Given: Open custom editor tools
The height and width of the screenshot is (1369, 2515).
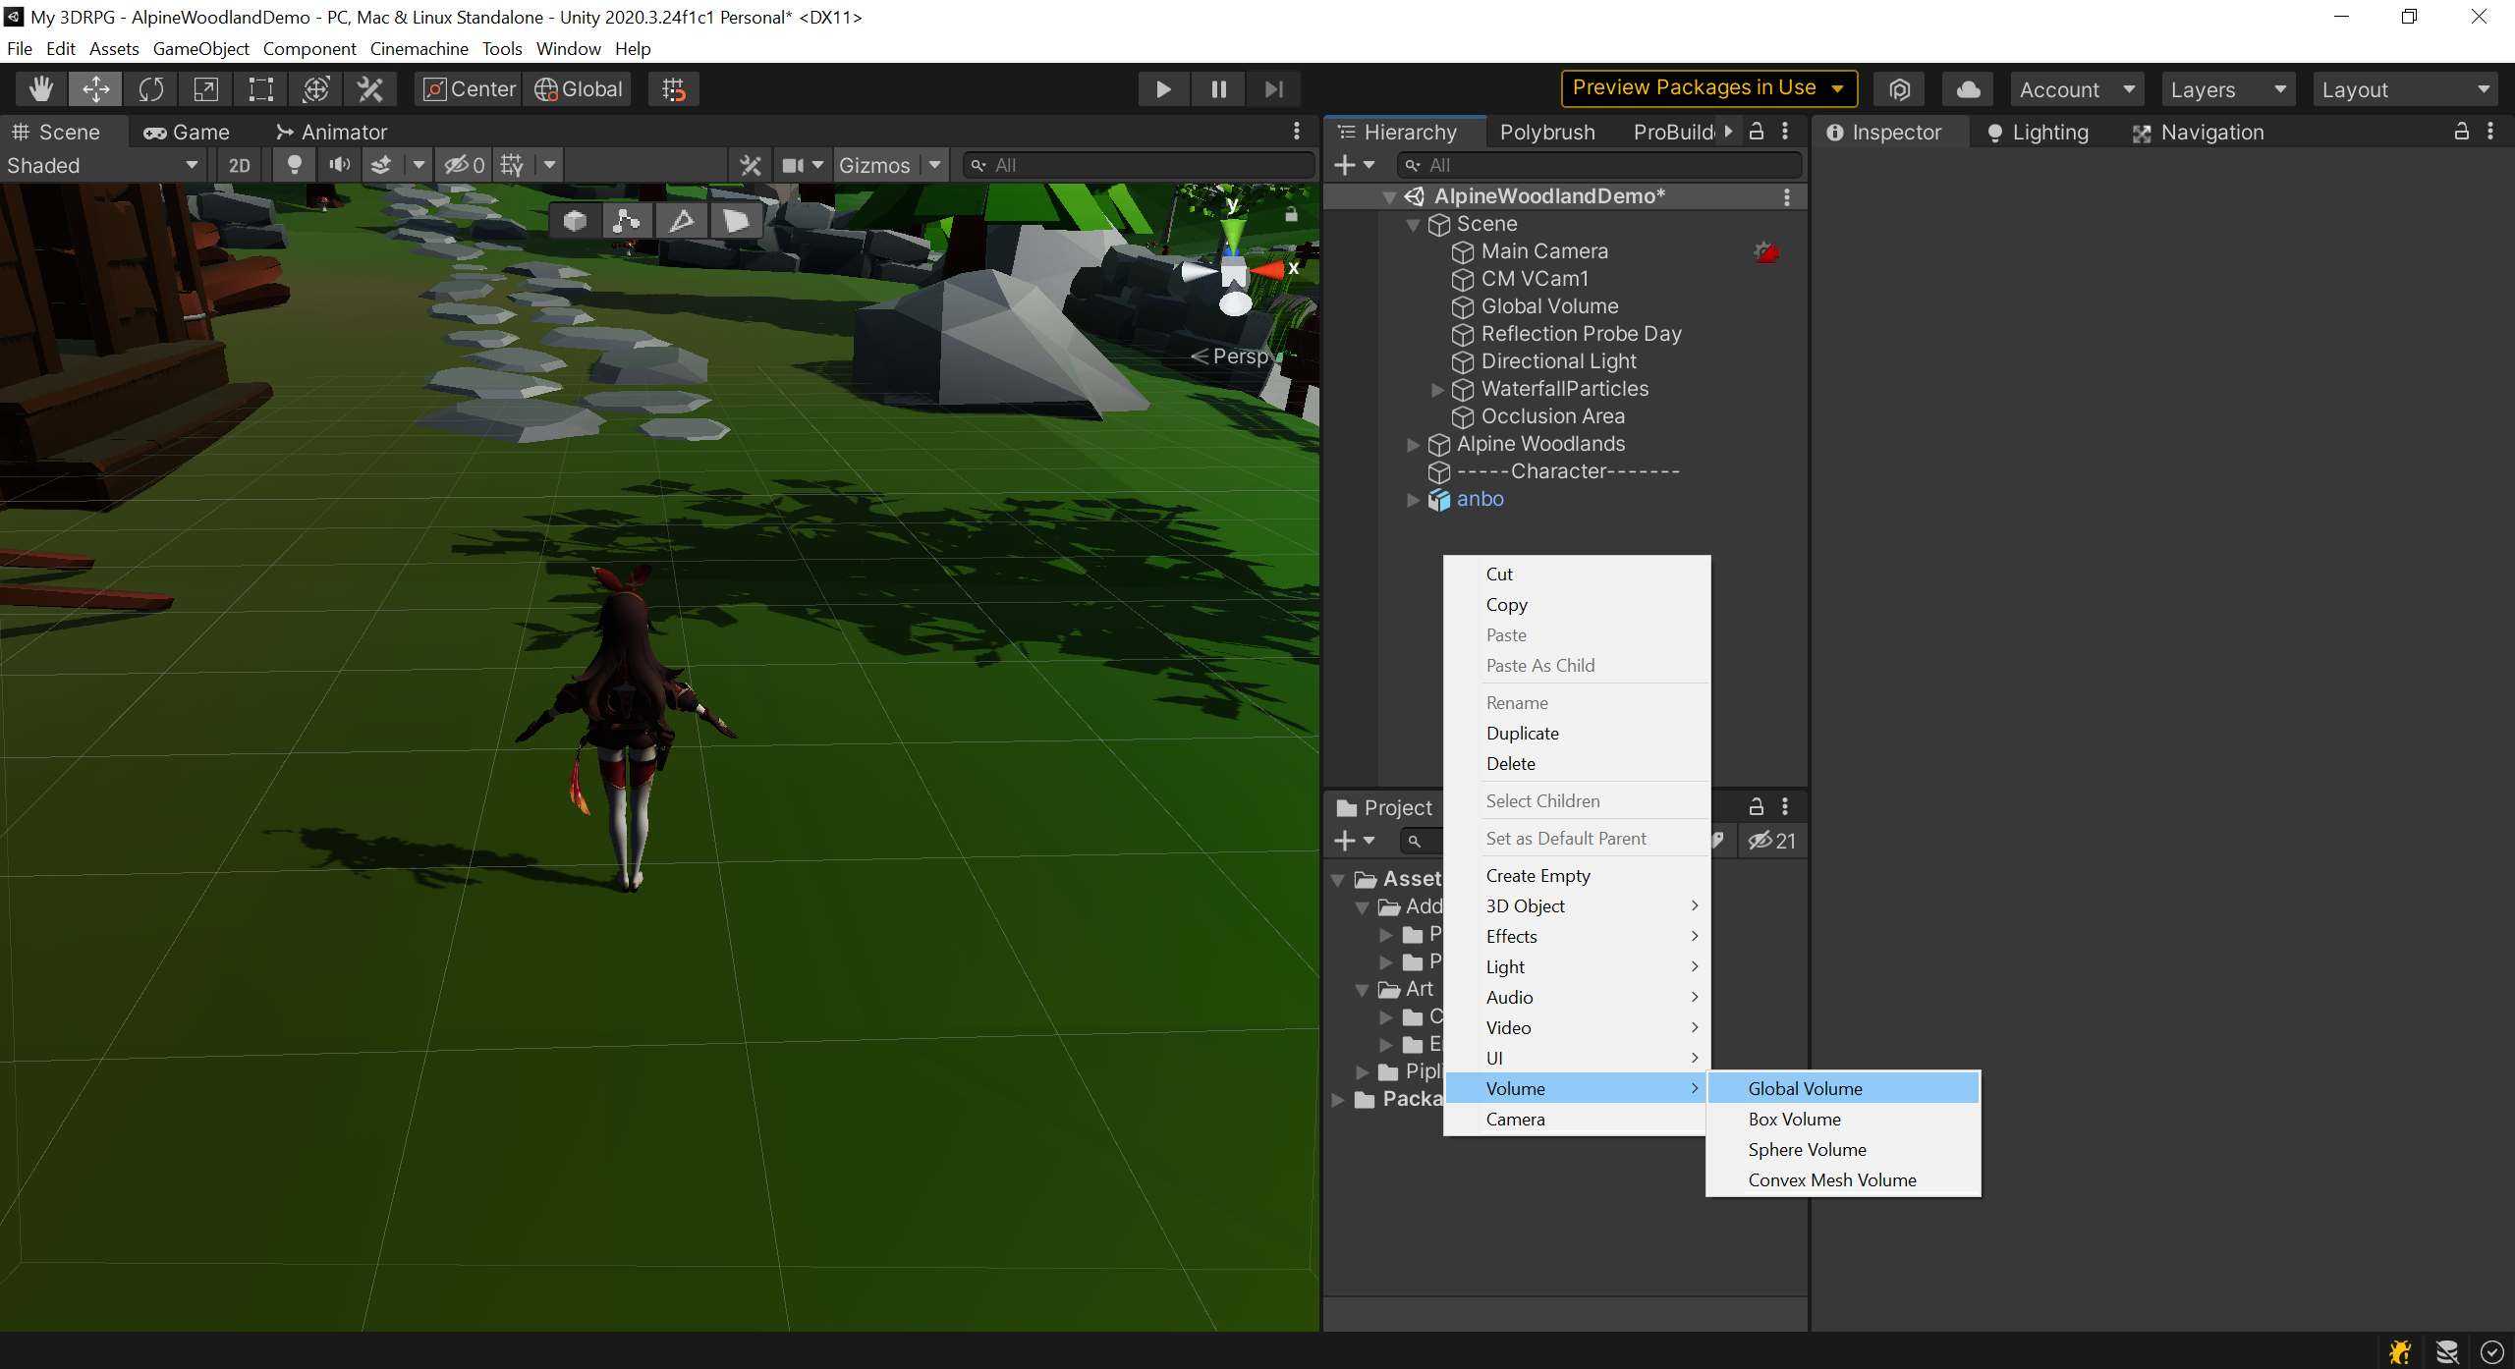Looking at the screenshot, I should point(370,89).
